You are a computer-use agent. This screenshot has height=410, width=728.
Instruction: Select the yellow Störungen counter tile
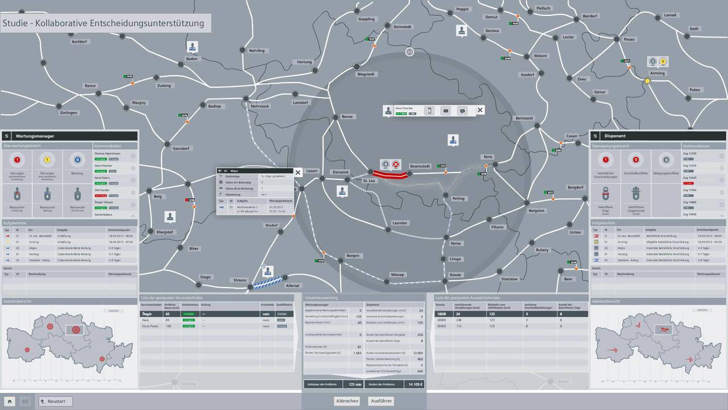pos(47,161)
